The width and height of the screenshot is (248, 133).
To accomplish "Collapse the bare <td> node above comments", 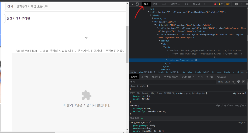I will 164,47.
